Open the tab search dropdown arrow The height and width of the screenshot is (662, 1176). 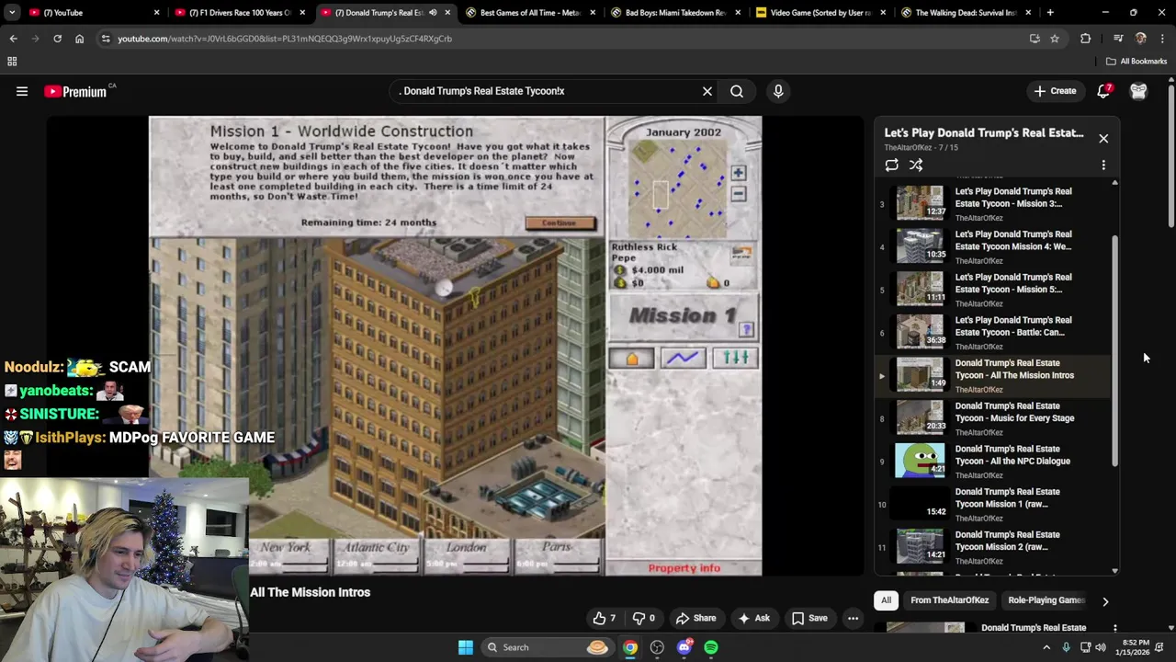(11, 13)
